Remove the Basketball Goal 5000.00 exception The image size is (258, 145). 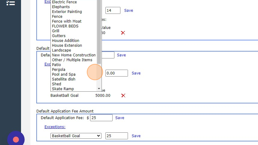tap(123, 95)
